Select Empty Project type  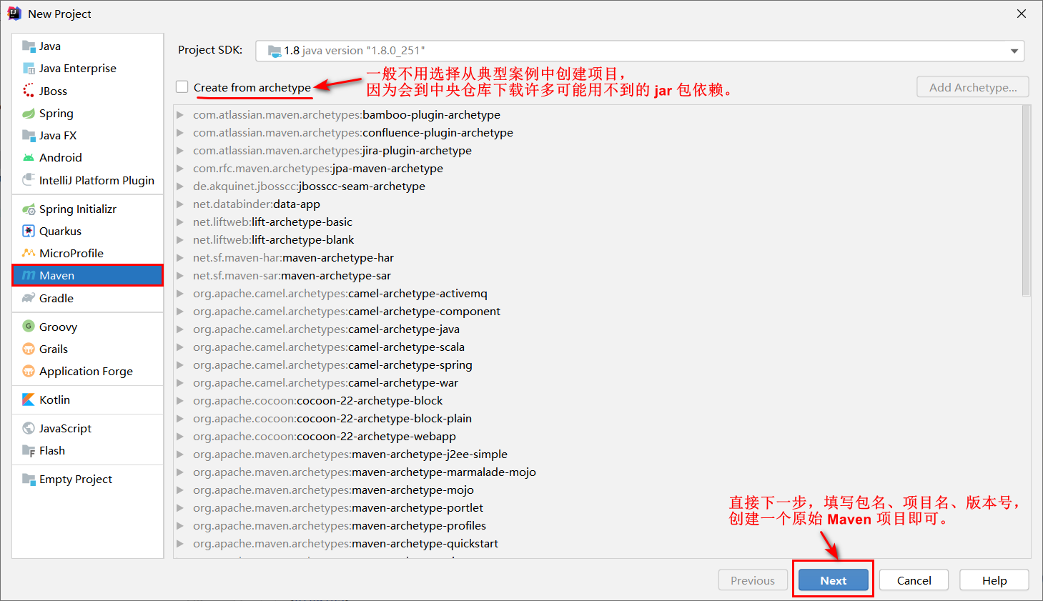pyautogui.click(x=88, y=479)
